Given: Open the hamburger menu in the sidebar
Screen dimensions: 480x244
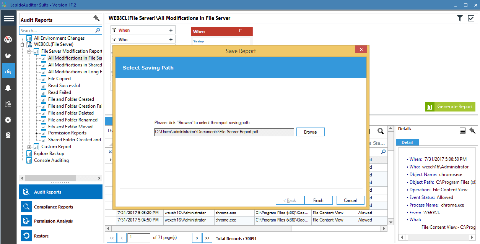Looking at the screenshot, I should pos(8,19).
